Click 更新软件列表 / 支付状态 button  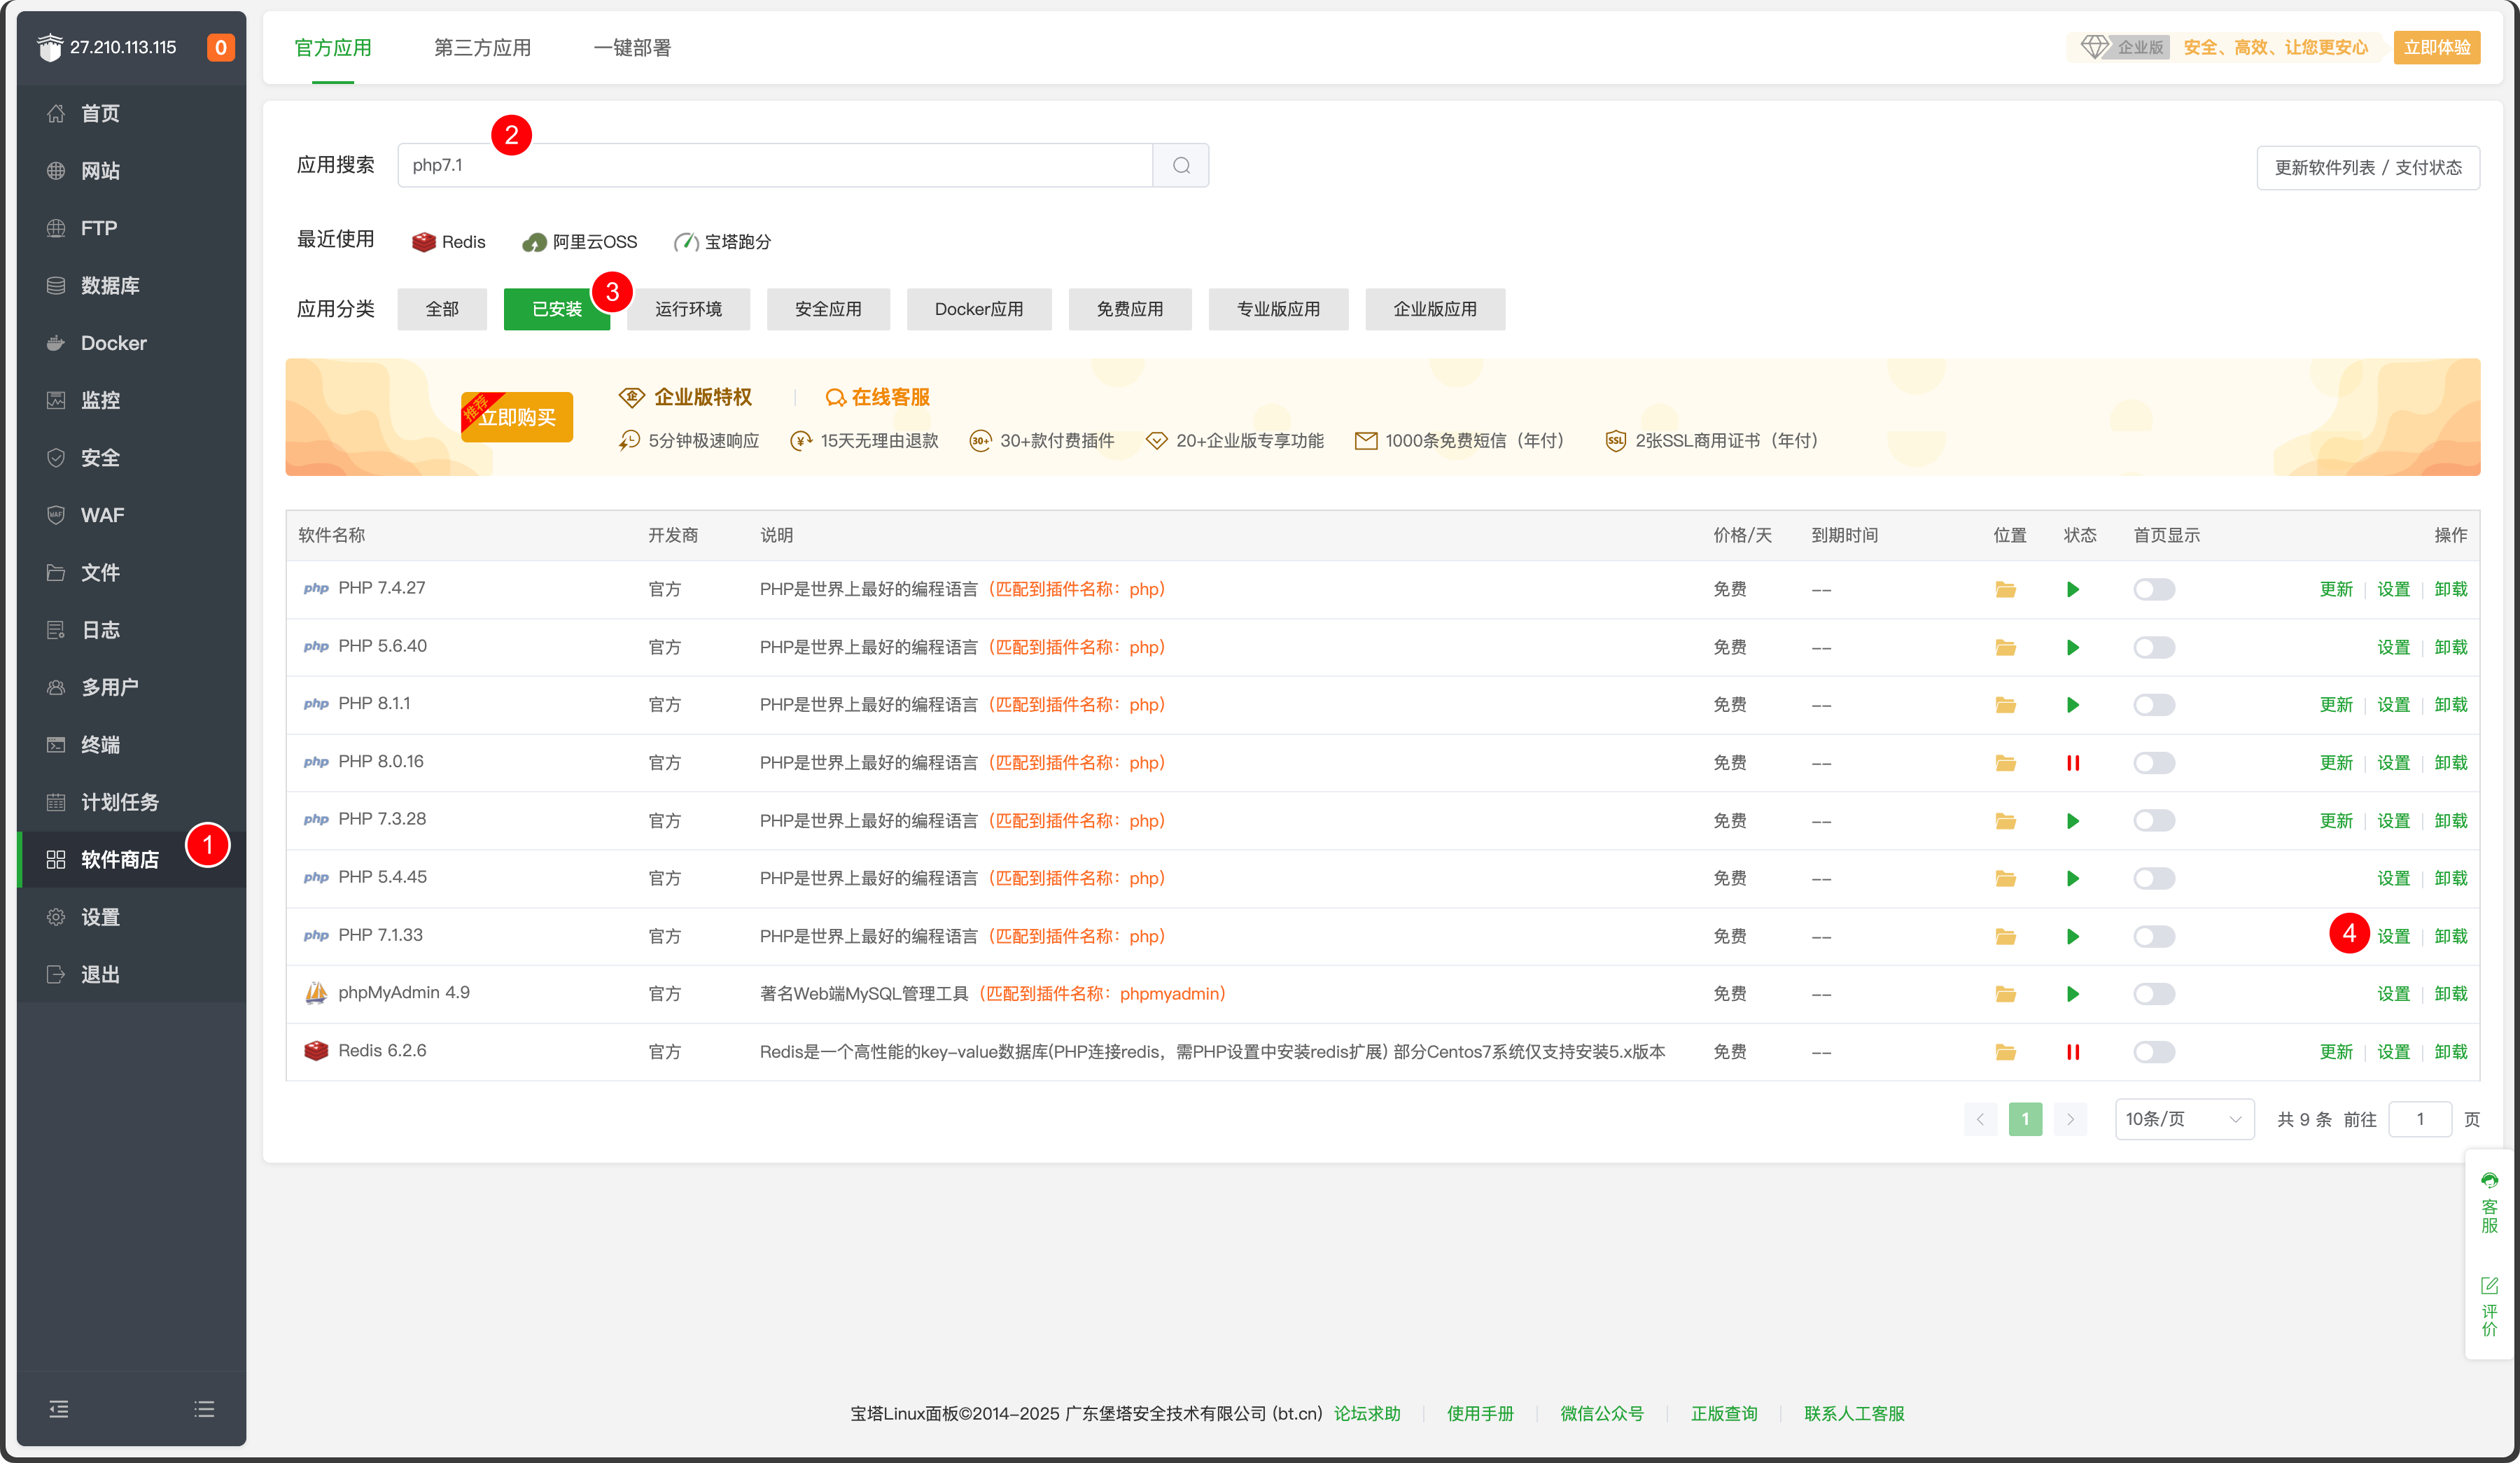[x=2368, y=167]
